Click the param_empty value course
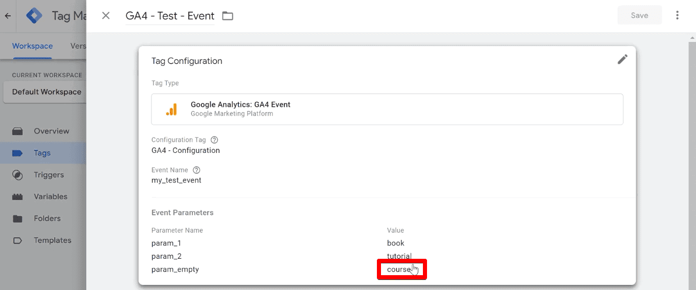This screenshot has width=696, height=290. point(399,270)
